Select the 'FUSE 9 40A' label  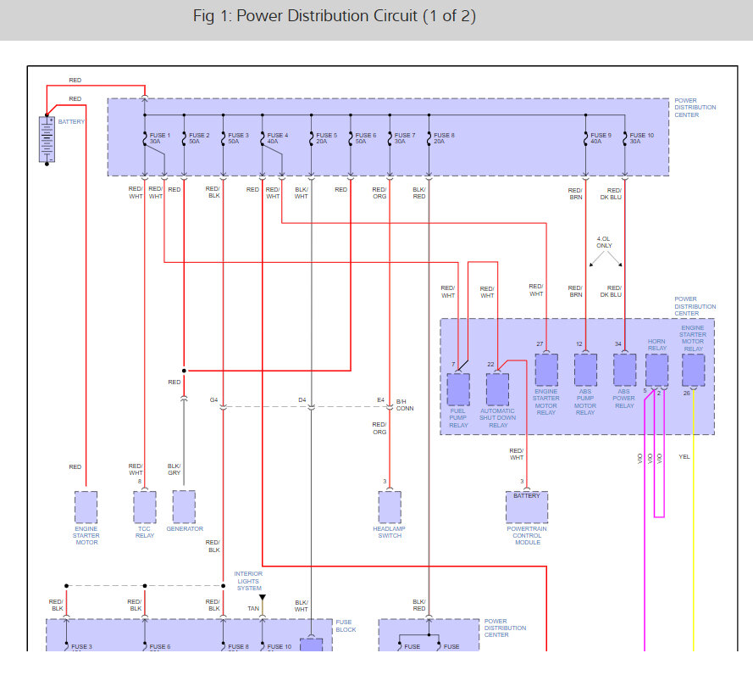(x=601, y=138)
